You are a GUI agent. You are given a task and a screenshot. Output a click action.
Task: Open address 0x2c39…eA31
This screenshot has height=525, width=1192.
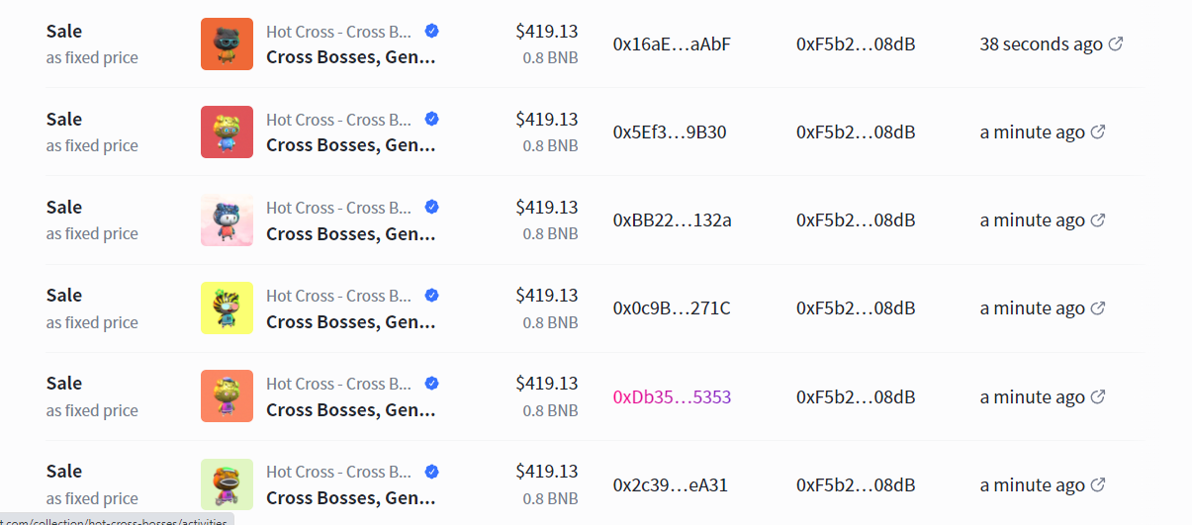671,485
